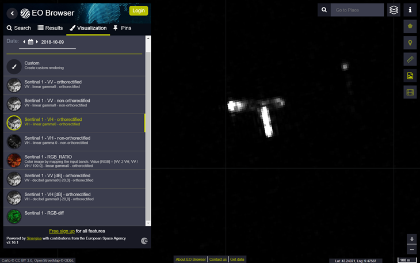
Task: Open 'About EO Browser' link
Action: [190, 259]
